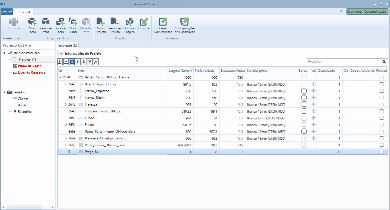Collapse the Balcão_Canto_Oblíquo_1_Porta row
This screenshot has width=390, height=210.
coord(60,77)
